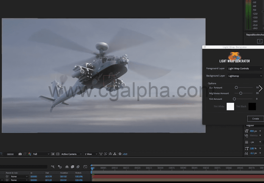Click the Reset Exposure icon
This screenshot has width=264, height=183.
[120, 154]
